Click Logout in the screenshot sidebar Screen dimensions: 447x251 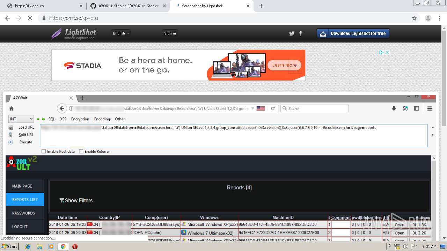25,227
